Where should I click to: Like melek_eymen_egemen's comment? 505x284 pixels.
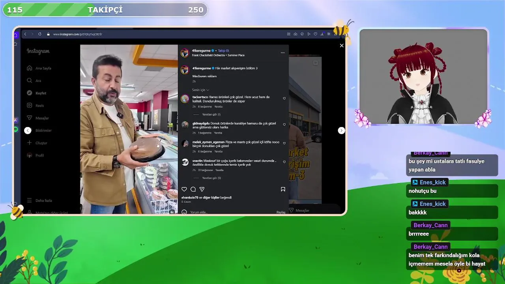click(x=284, y=143)
